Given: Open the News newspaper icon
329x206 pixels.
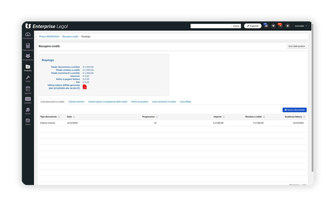Looking at the screenshot, I should coord(27,122).
